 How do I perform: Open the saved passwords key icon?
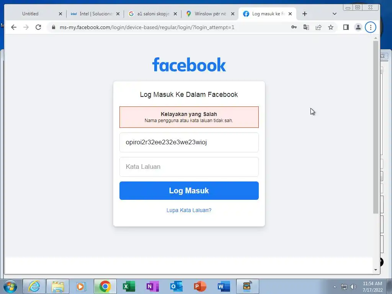pos(294,27)
